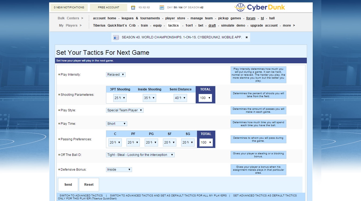Go to the equip page
The height and width of the screenshot is (201, 361).
pyautogui.click(x=158, y=25)
